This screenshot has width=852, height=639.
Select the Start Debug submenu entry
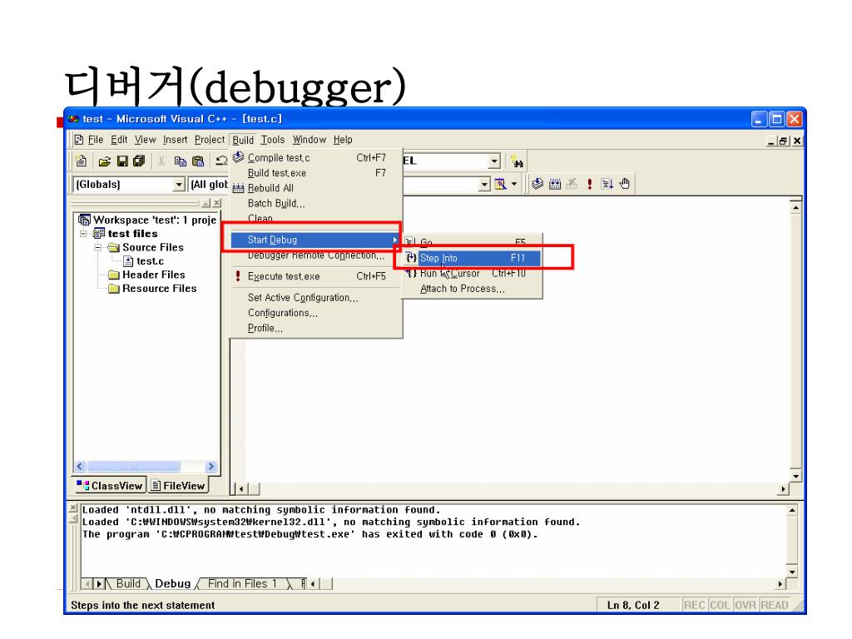click(316, 240)
